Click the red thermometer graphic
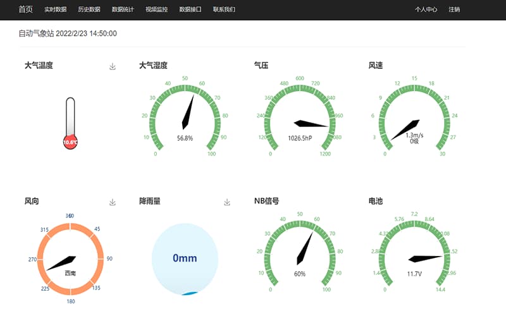506x316 pixels. point(70,123)
